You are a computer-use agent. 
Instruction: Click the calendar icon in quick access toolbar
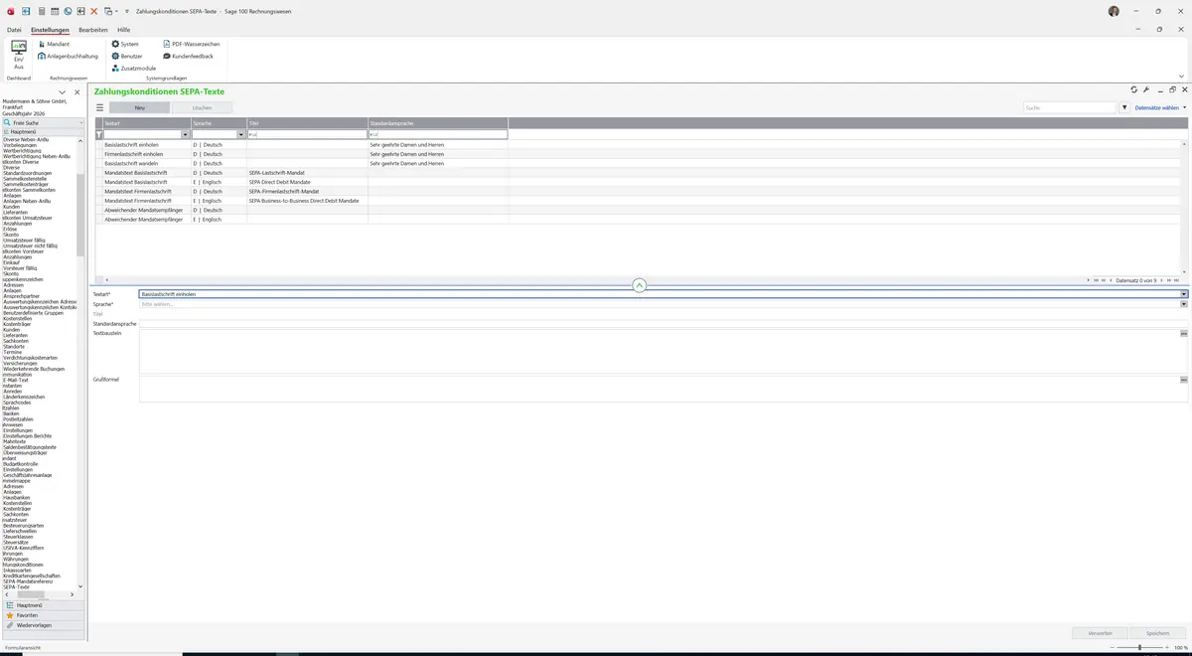coord(54,10)
